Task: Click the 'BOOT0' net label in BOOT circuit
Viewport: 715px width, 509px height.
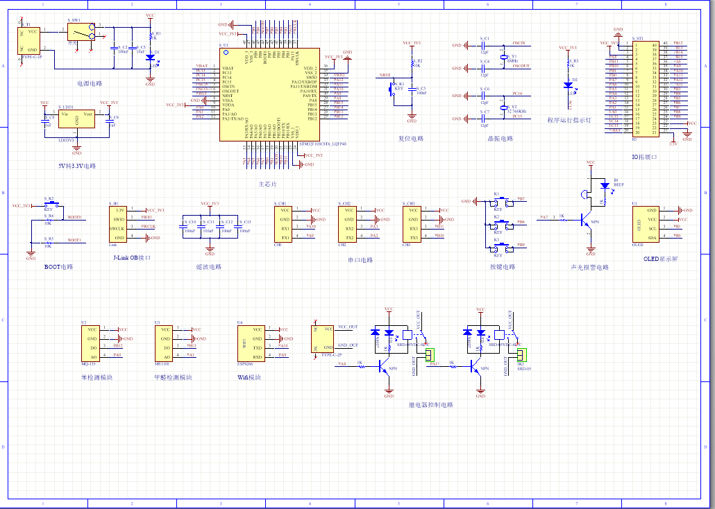Action: 75,217
